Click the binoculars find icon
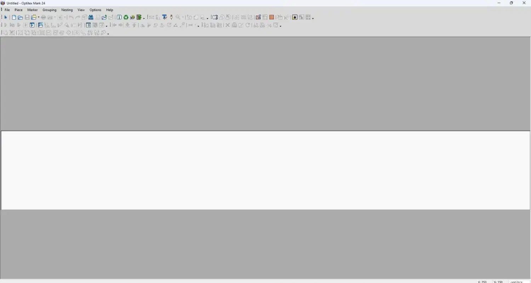 (91, 17)
